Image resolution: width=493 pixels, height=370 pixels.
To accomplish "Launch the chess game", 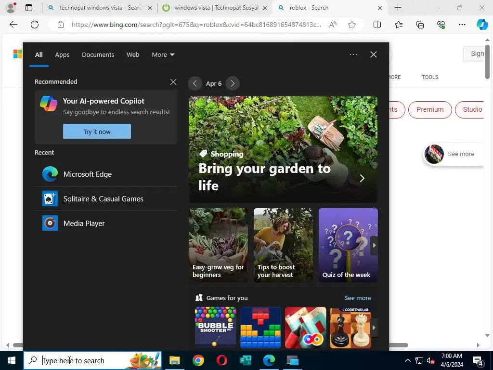I will [351, 328].
